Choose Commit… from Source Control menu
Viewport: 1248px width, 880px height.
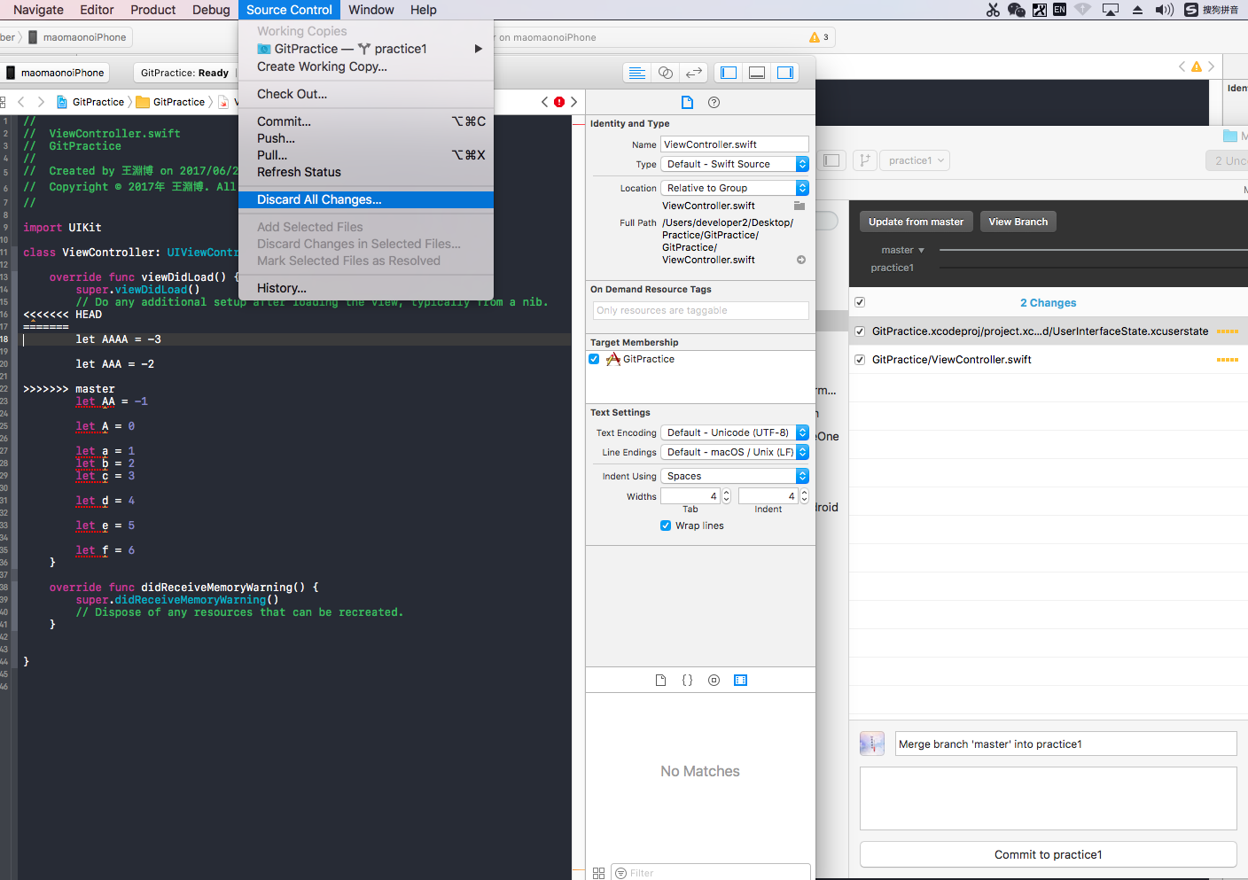(366, 121)
